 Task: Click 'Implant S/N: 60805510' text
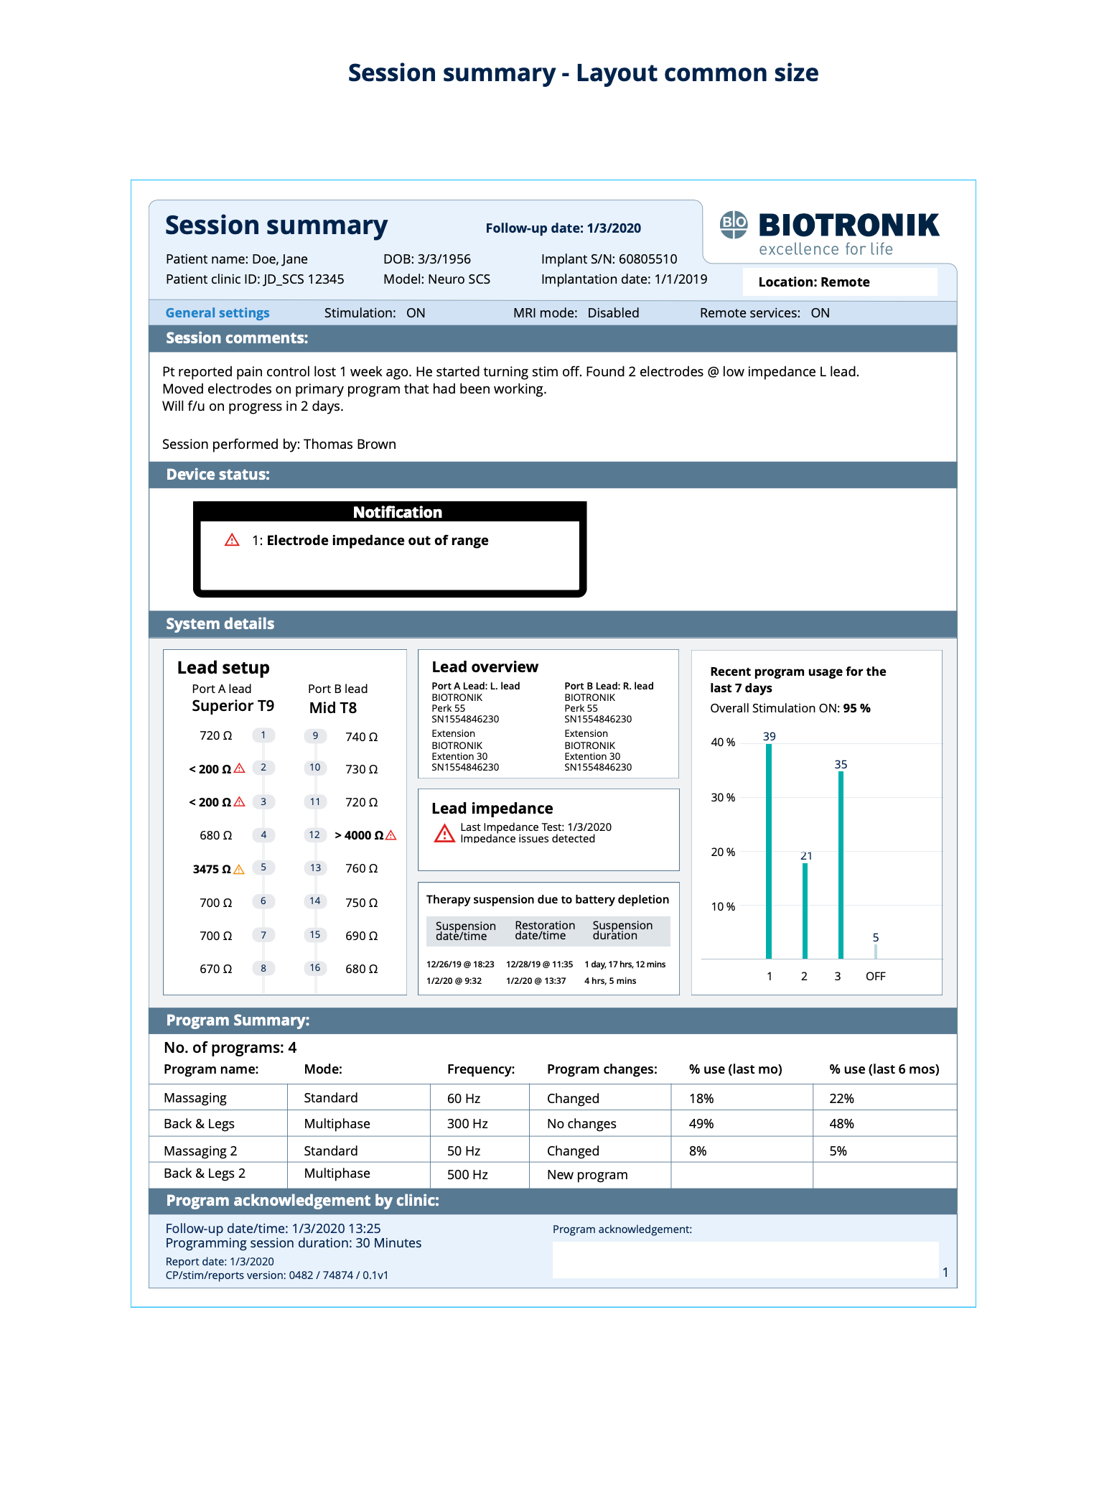point(609,259)
